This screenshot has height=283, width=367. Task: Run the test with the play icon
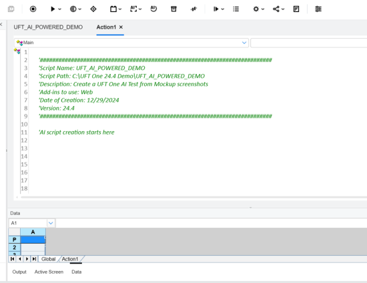pos(53,9)
